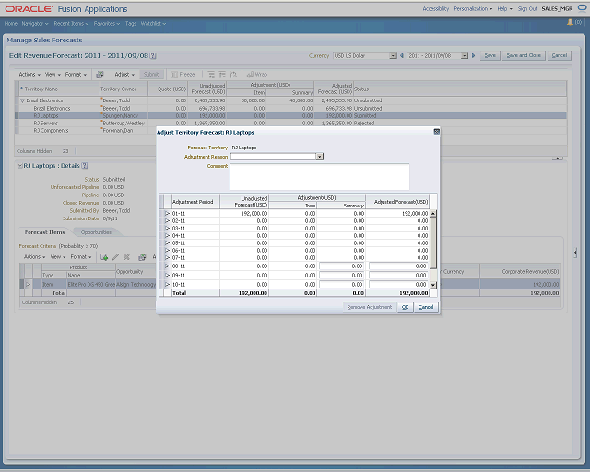Image resolution: width=590 pixels, height=472 pixels.
Task: Open the Navigator menu
Action: 35,23
